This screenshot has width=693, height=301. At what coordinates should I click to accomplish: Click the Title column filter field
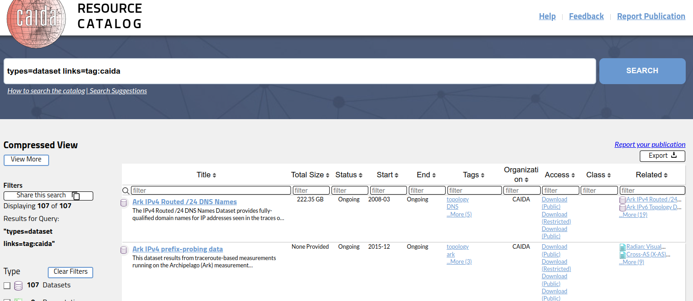tap(211, 191)
